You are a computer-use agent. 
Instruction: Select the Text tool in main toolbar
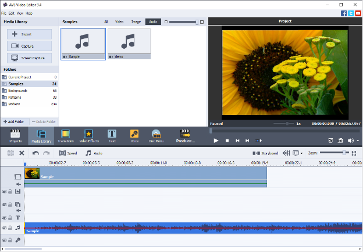click(112, 136)
